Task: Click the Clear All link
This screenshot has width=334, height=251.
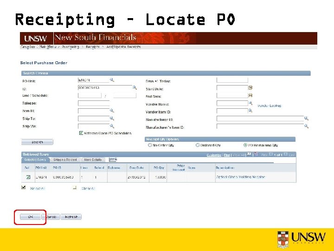Action: [88, 188]
